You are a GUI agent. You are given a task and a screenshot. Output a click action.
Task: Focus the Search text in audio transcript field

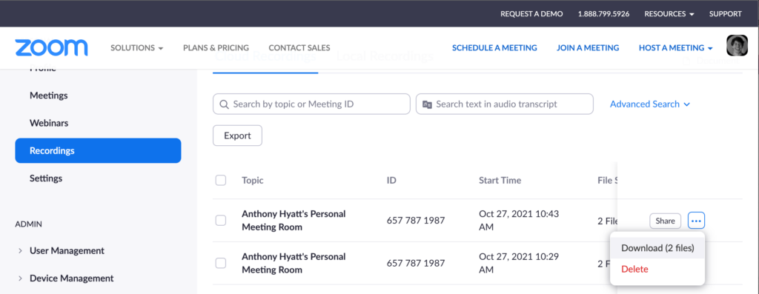[x=504, y=104]
